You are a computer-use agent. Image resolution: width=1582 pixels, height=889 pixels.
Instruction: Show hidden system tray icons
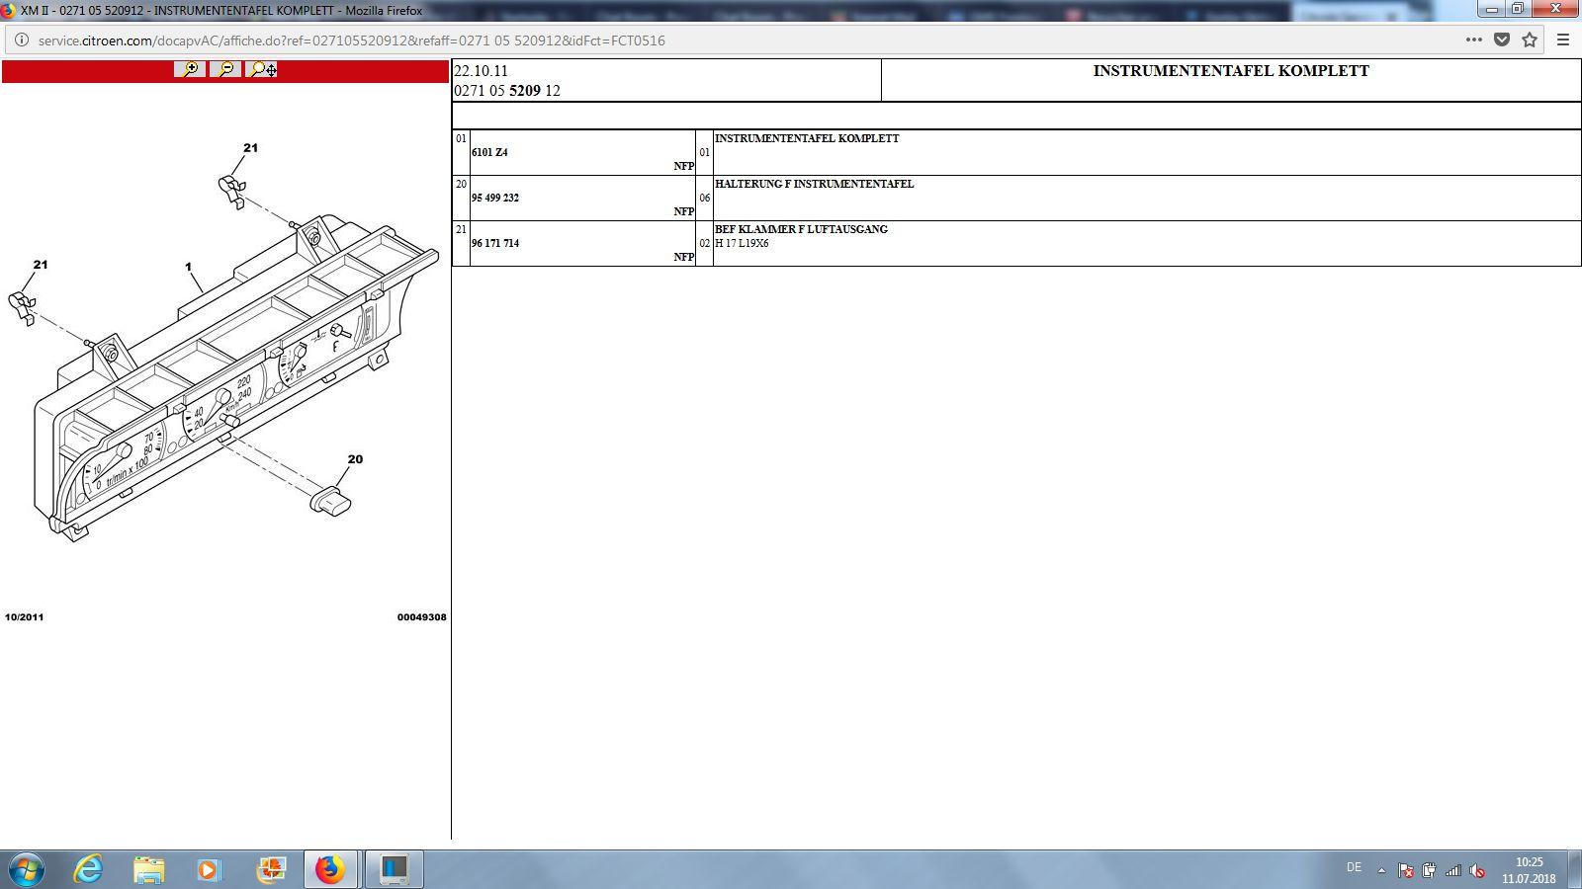point(1381,870)
